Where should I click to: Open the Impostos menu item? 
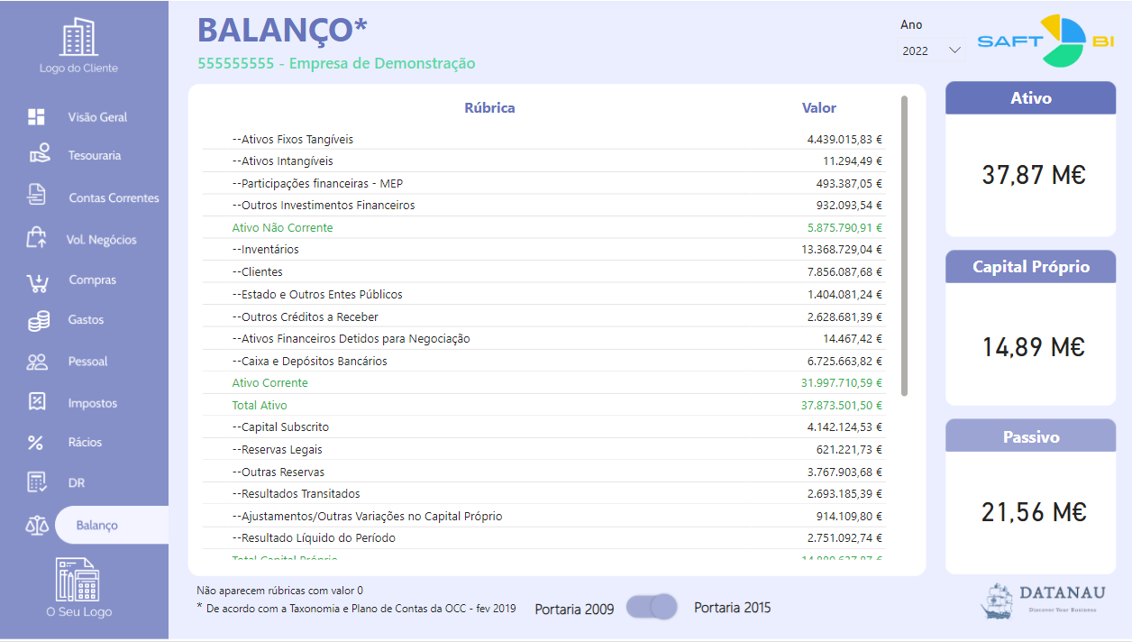[92, 403]
